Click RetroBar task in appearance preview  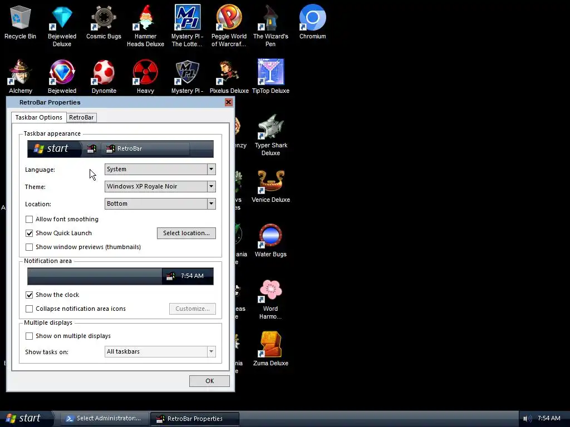(x=145, y=148)
